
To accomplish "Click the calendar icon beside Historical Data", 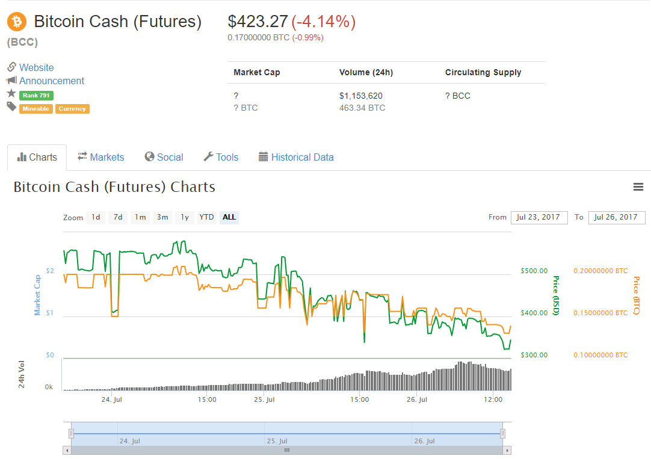I will (263, 156).
